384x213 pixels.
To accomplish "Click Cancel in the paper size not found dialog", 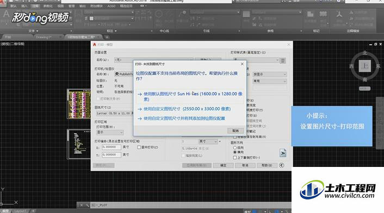I will click(x=236, y=131).
